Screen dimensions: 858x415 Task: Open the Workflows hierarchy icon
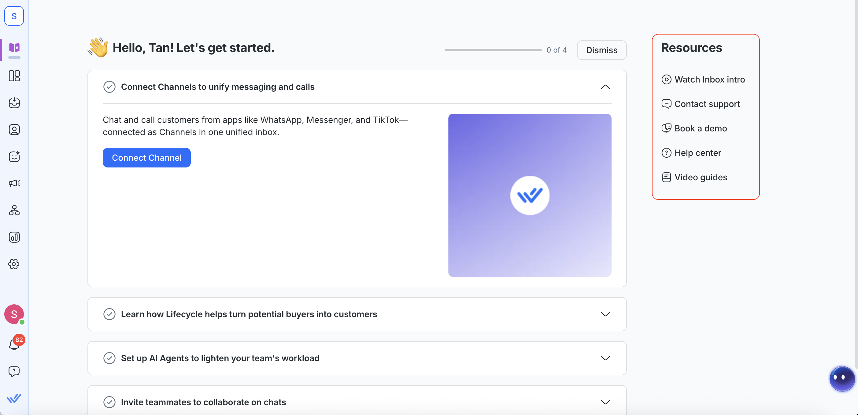click(x=14, y=210)
